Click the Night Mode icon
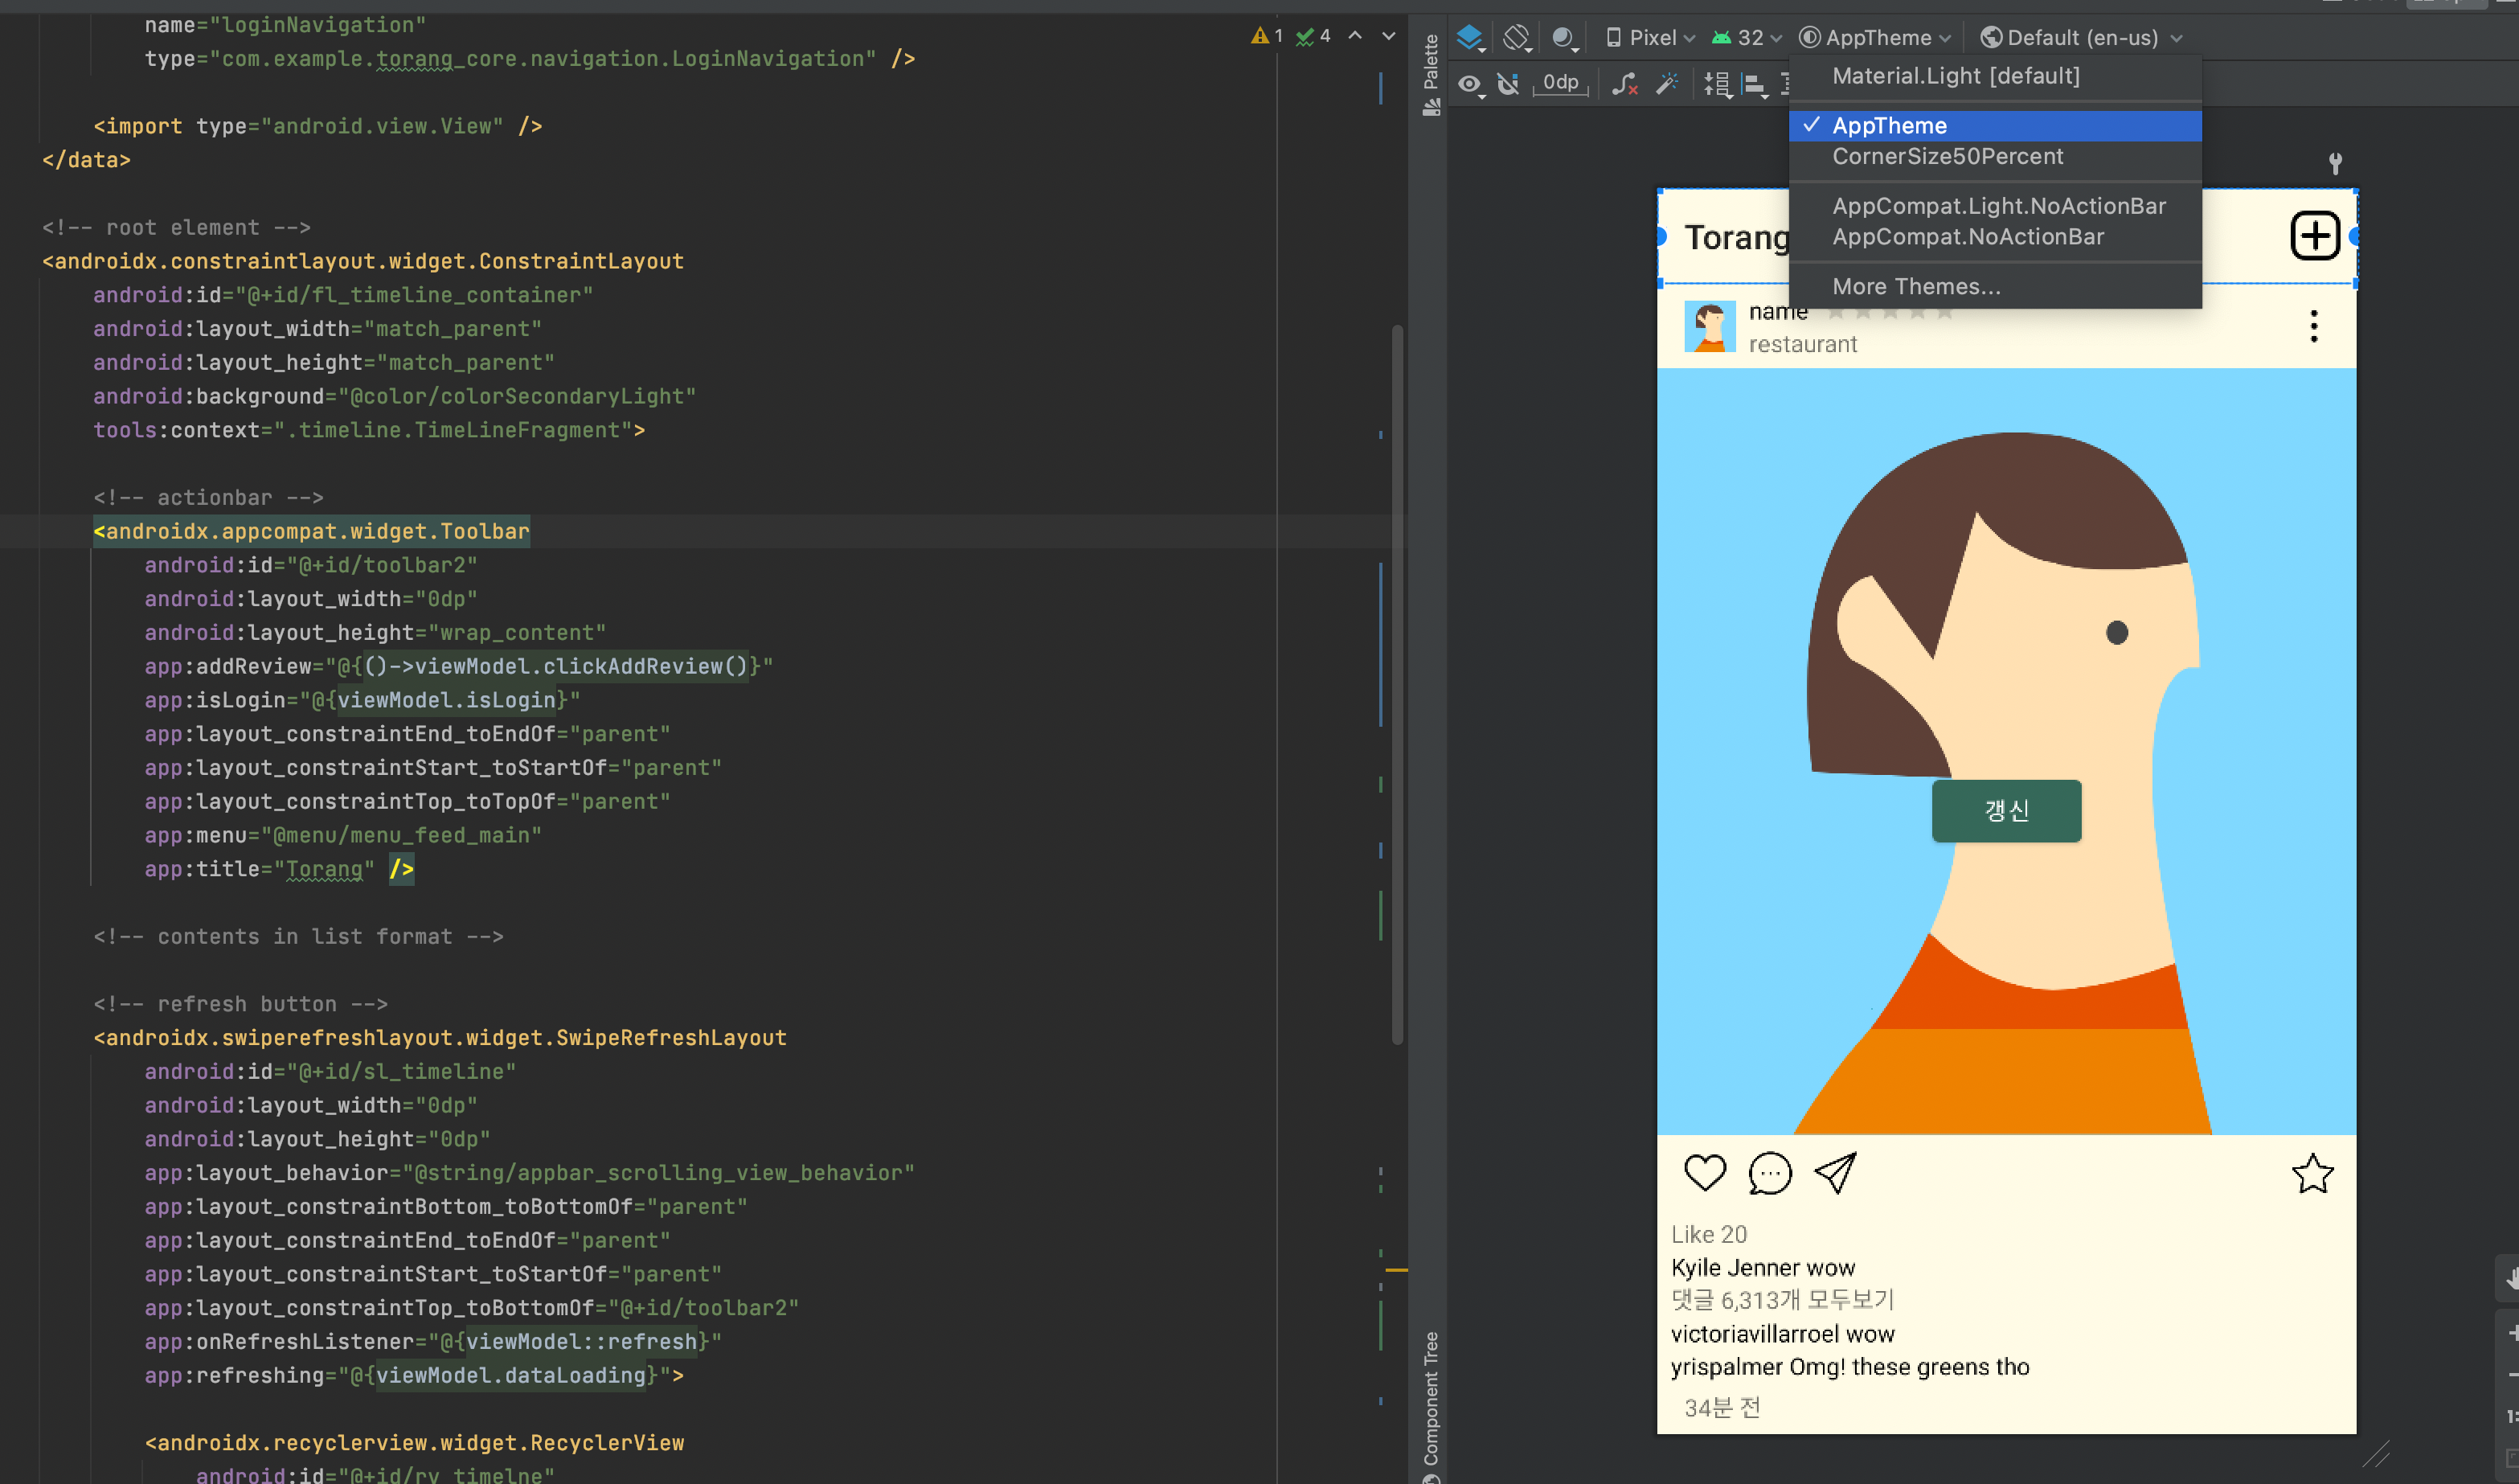 (1563, 38)
